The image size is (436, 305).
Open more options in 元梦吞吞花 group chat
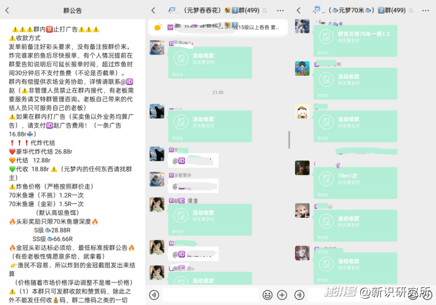(281, 11)
